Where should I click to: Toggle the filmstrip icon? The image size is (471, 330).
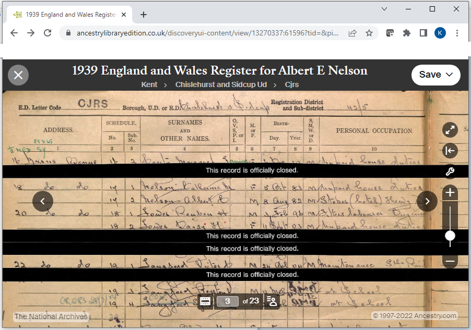pyautogui.click(x=205, y=301)
